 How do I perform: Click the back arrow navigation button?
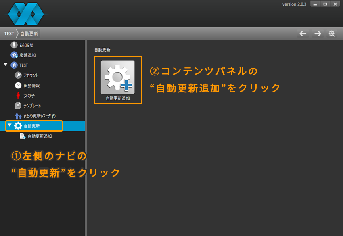(303, 33)
